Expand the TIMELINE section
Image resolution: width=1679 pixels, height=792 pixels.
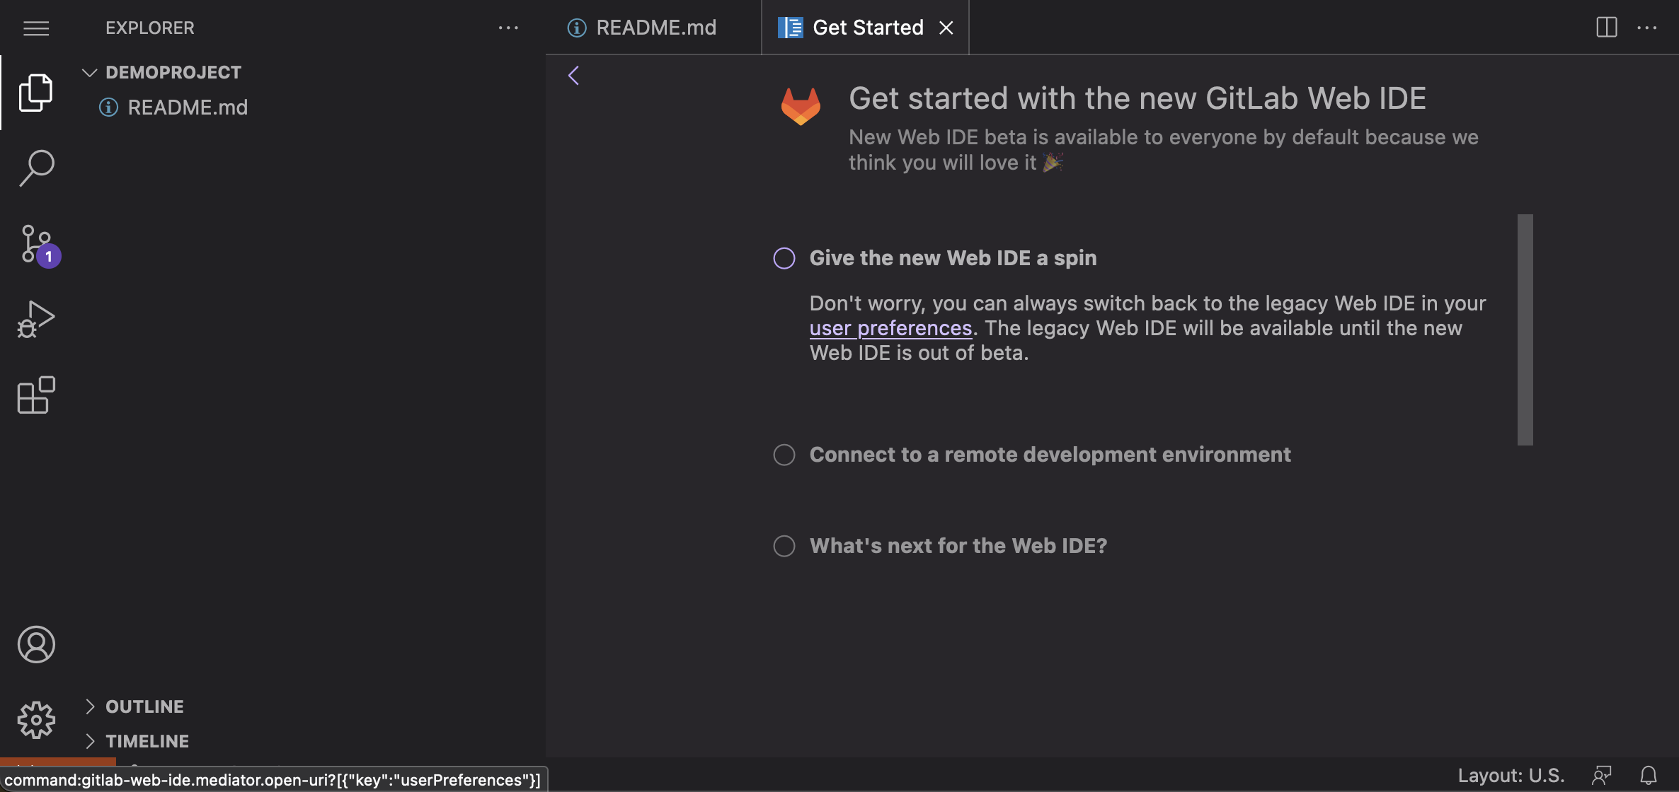[x=90, y=741]
